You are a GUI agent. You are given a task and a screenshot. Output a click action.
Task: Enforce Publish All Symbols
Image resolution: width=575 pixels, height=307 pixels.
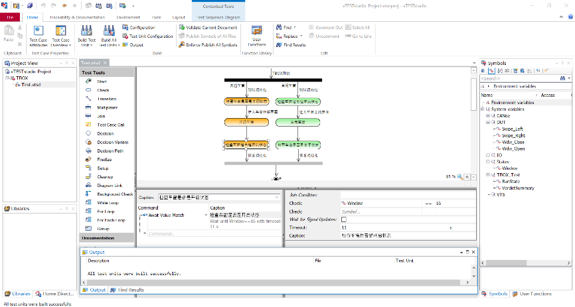point(208,44)
